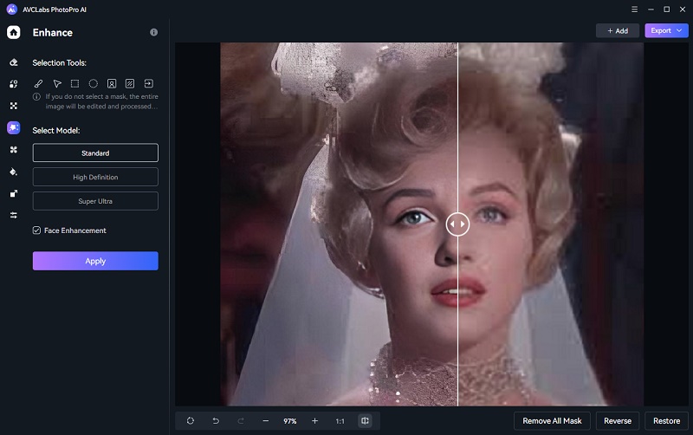693x435 pixels.
Task: Add a new image with + Add
Action: click(618, 30)
